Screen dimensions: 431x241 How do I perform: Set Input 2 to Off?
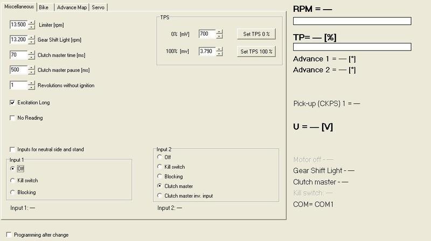click(x=159, y=157)
